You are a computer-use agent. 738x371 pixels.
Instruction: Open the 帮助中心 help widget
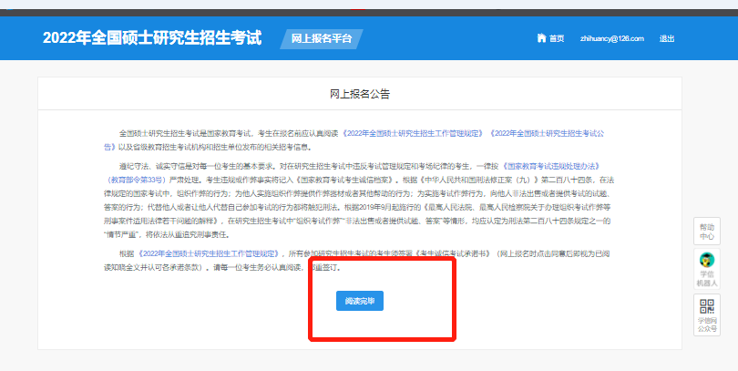pos(706,231)
